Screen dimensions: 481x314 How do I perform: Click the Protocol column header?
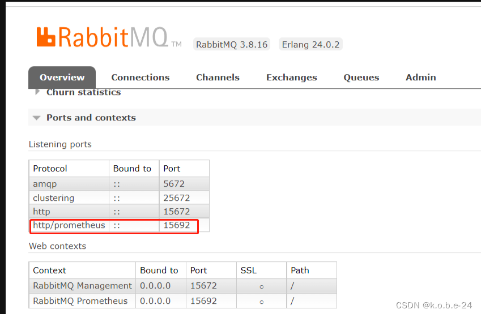click(x=69, y=169)
